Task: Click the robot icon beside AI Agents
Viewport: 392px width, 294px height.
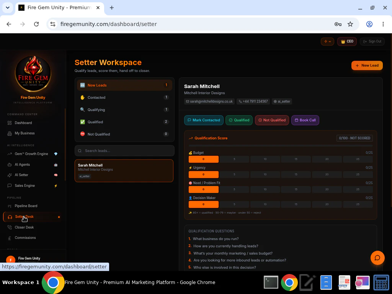Action: pyautogui.click(x=56, y=165)
